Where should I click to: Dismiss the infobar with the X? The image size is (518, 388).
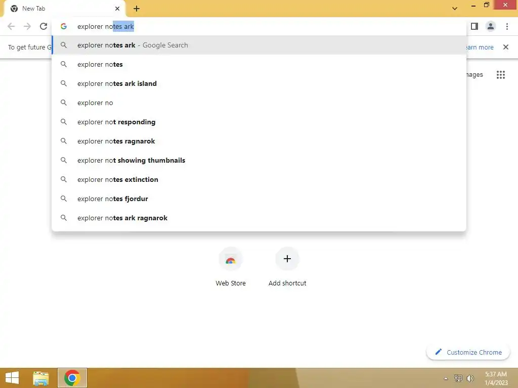pos(505,47)
